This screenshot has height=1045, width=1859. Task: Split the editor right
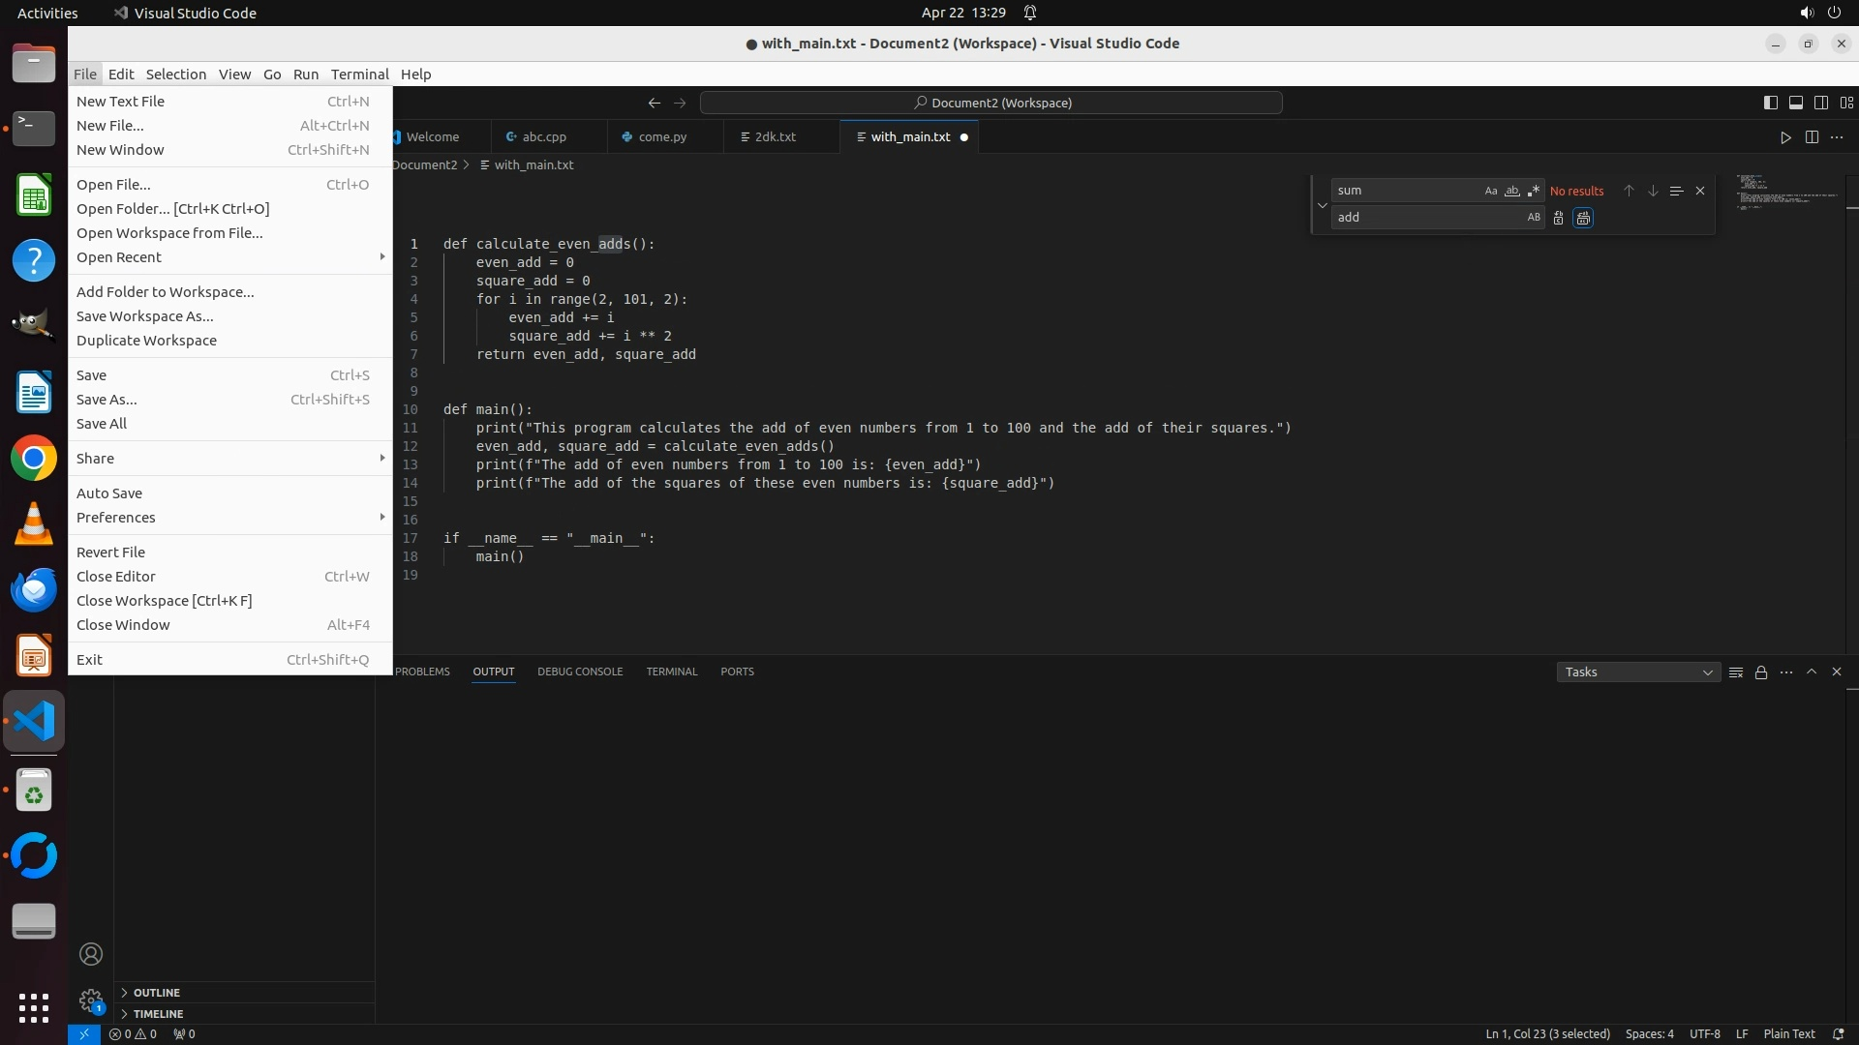point(1812,137)
